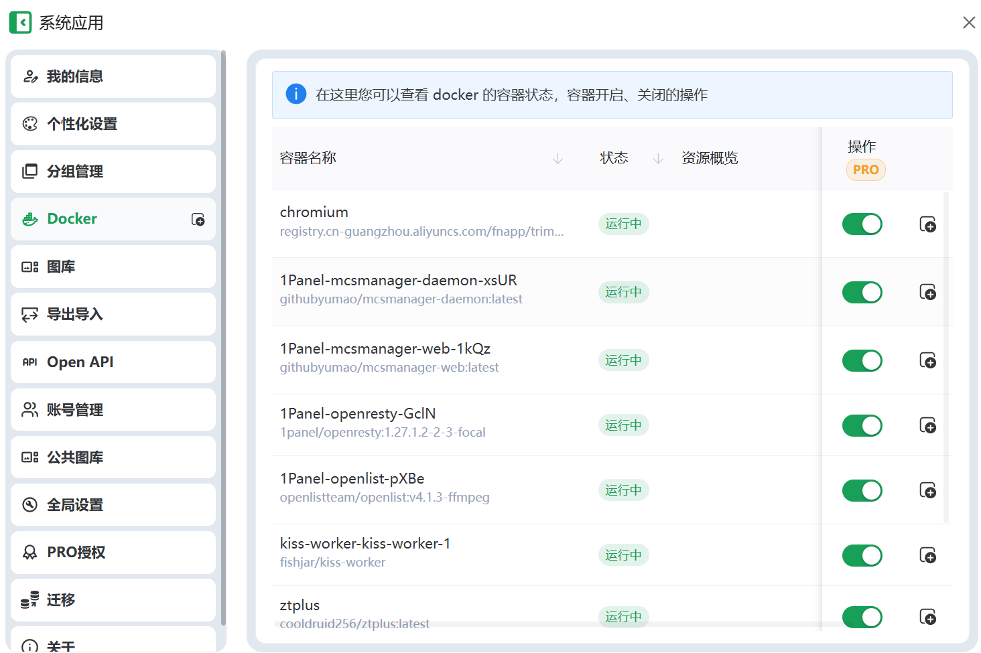Screen dimensions: 981x653
Task: Click image text githubyumao/mcsmanager-web:latest
Action: pyautogui.click(x=389, y=368)
